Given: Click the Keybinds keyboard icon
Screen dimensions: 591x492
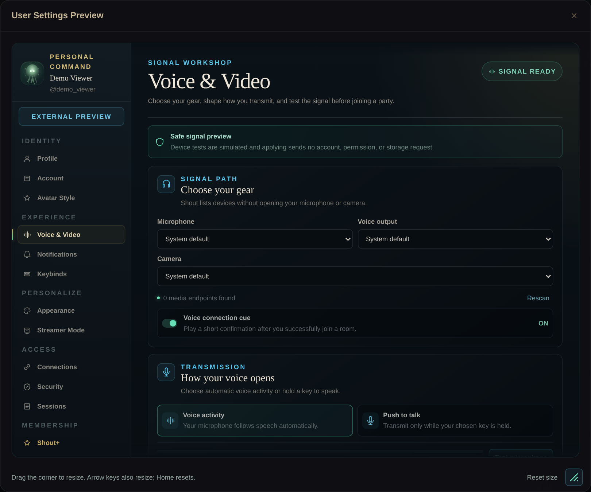Looking at the screenshot, I should pyautogui.click(x=27, y=274).
